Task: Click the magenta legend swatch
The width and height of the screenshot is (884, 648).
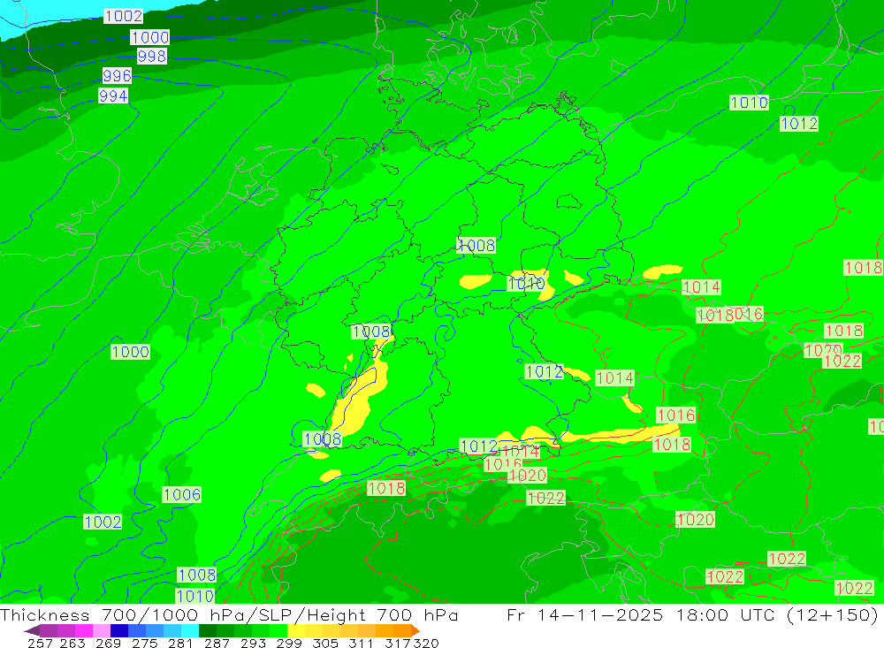Action: (84, 630)
